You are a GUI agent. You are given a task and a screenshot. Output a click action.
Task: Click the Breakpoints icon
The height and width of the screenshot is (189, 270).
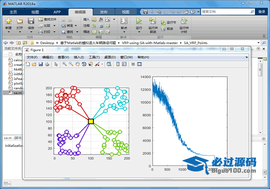[124, 21]
